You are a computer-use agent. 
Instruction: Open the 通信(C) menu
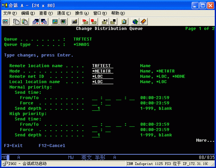(x=64, y=13)
